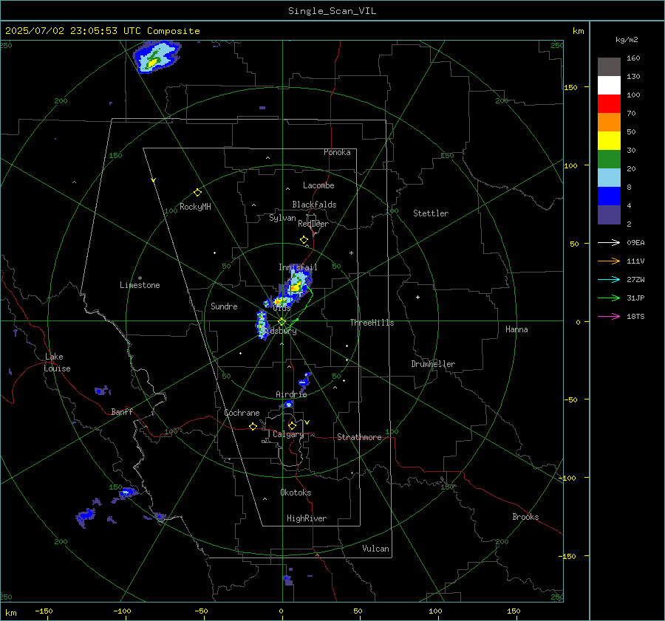The image size is (665, 621).
Task: Click the asterisk marker above Limestone
Action: coord(140,278)
